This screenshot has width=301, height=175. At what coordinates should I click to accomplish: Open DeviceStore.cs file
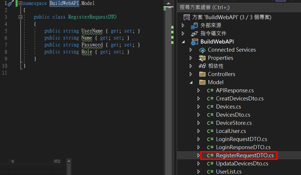[x=234, y=123]
